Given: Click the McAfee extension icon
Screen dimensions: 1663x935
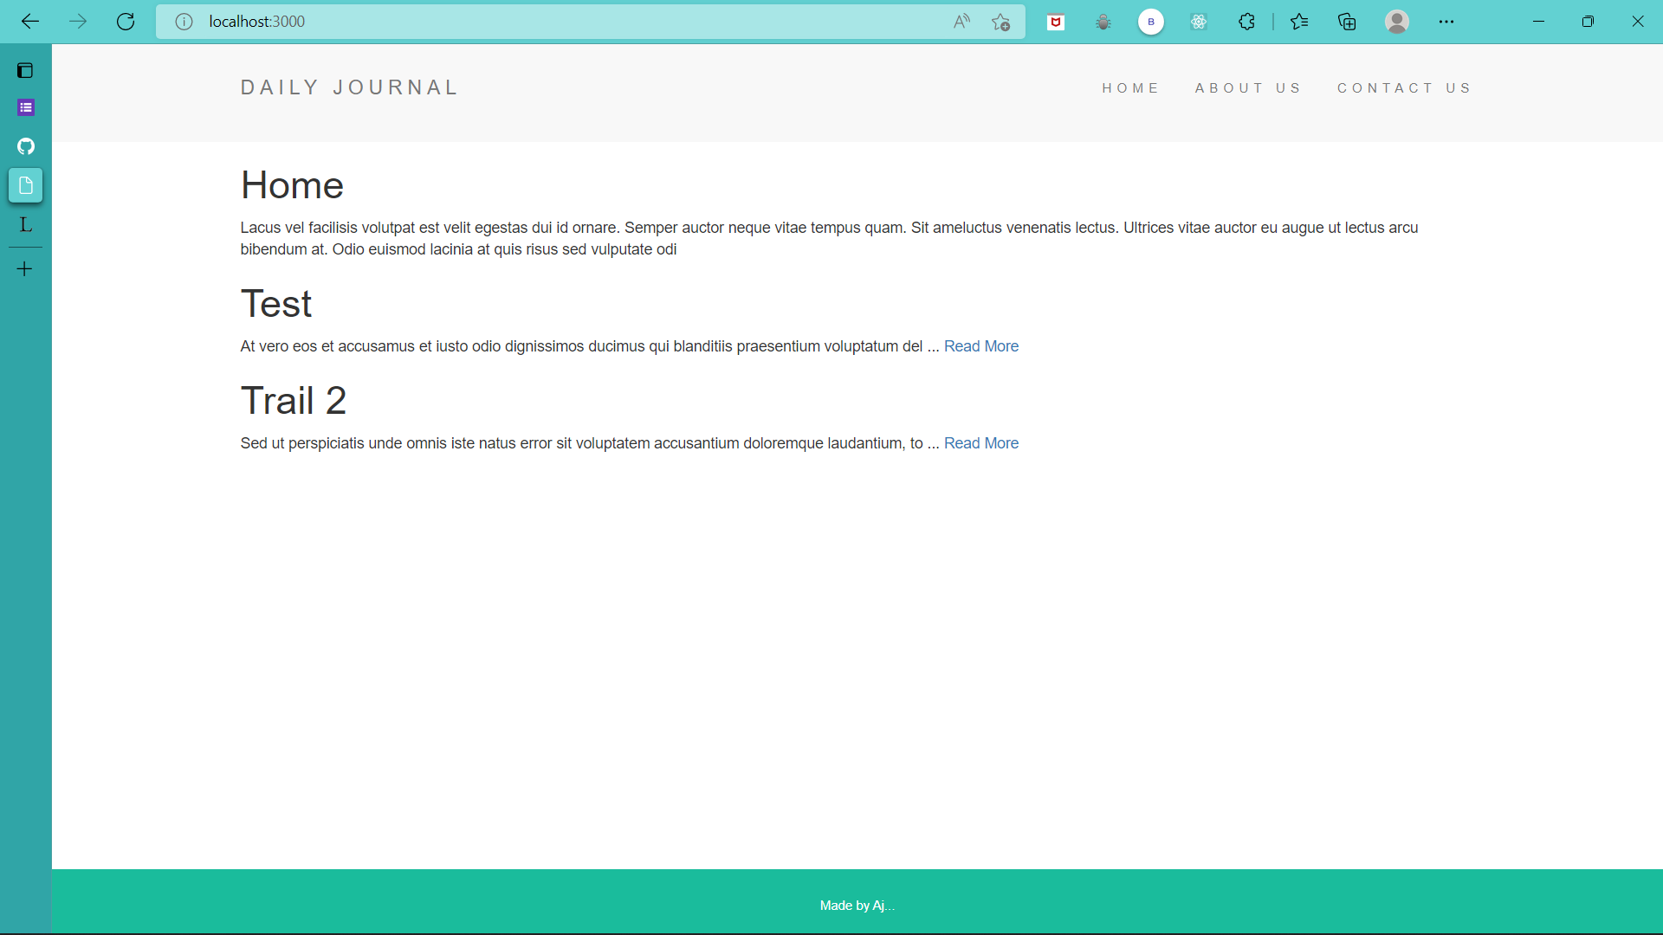Looking at the screenshot, I should (x=1056, y=22).
